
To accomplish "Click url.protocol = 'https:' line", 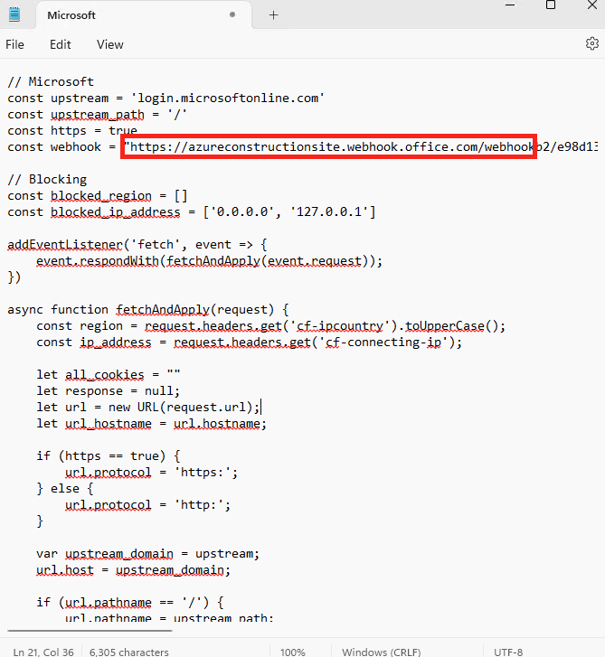I will (151, 473).
